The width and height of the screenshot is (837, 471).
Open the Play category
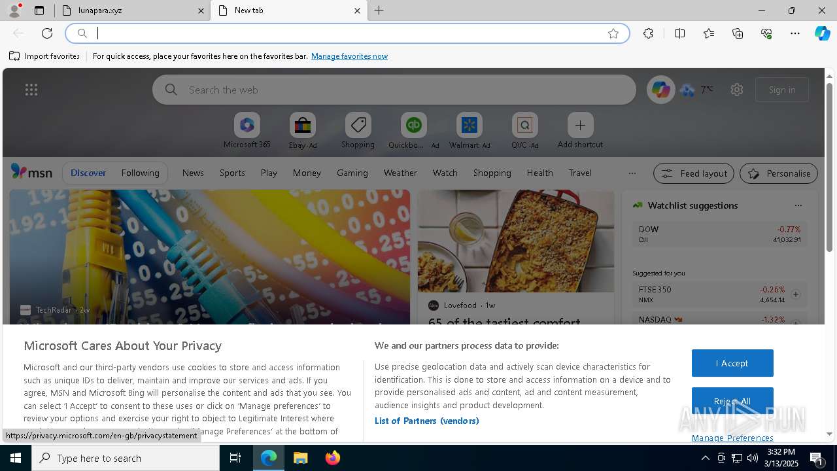pyautogui.click(x=269, y=173)
